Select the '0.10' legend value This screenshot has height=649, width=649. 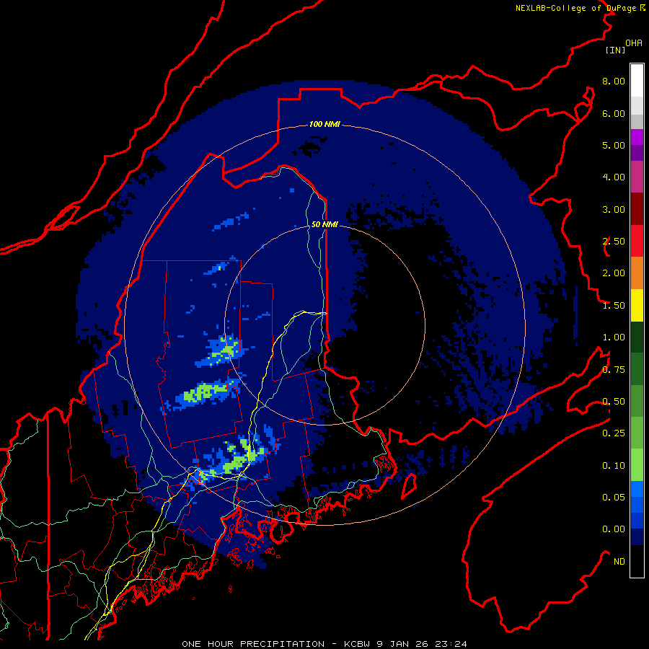pyautogui.click(x=614, y=466)
